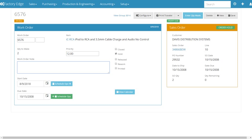The width and height of the screenshot is (252, 139).
Task: Click the ORDER HOLD badge
Action: pyautogui.click(x=225, y=27)
